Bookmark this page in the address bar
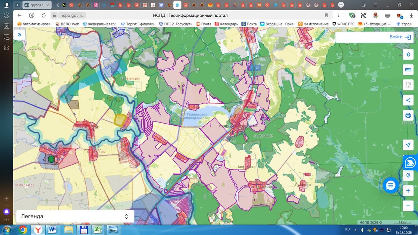This screenshot has height=235, width=418. click(x=326, y=15)
